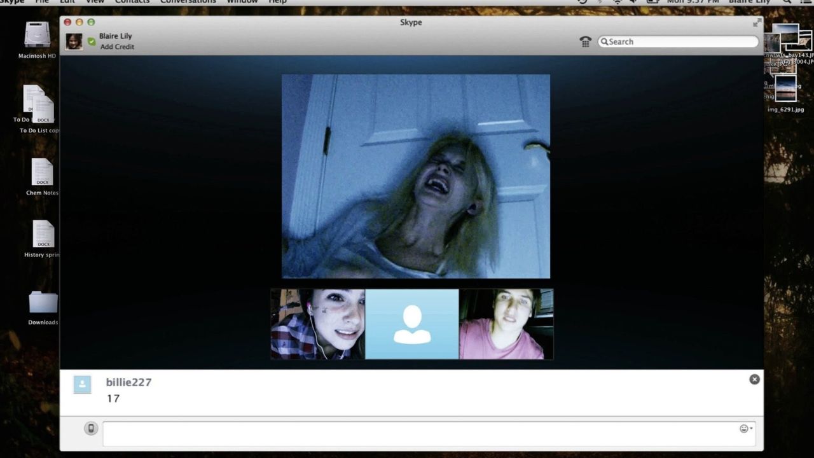
Task: Click the green zoom window button
Action: click(x=90, y=22)
